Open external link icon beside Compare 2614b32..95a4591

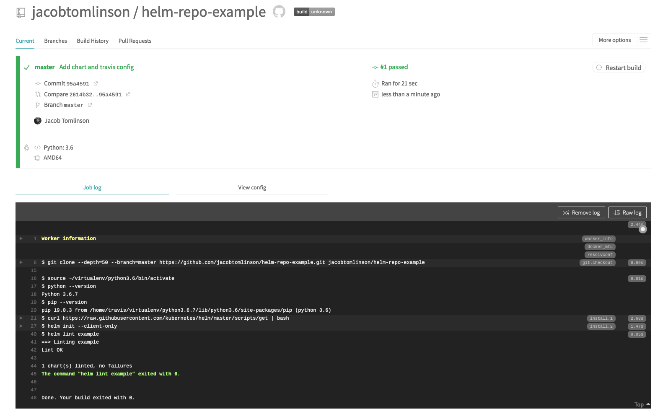click(x=128, y=94)
